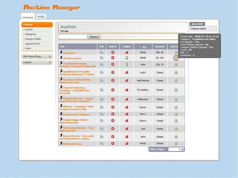The height and width of the screenshot is (178, 238).
Task: Show more info for NeoTheOne's auction
Action: pyautogui.click(x=176, y=81)
